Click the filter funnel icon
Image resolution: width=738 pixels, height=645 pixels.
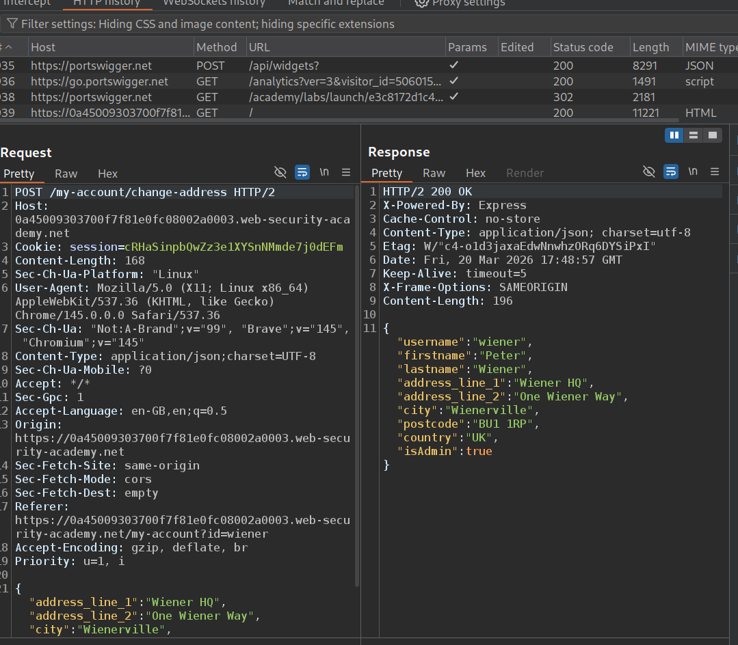12,24
